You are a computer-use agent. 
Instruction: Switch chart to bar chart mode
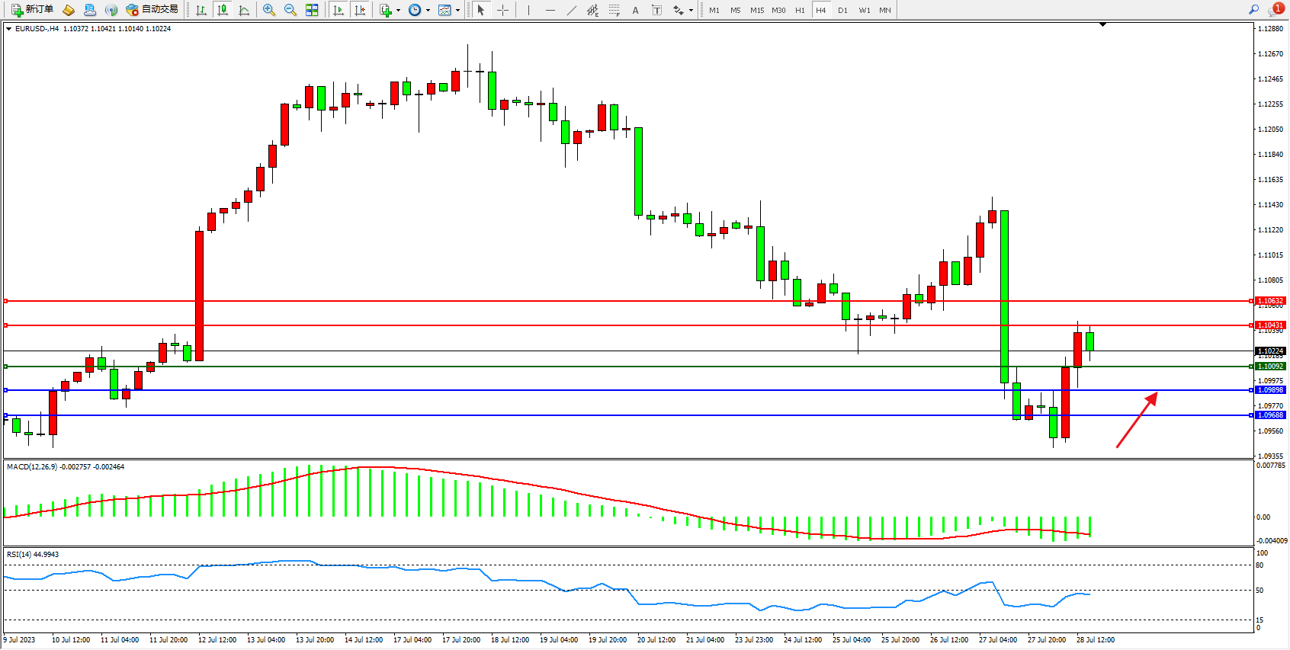201,10
